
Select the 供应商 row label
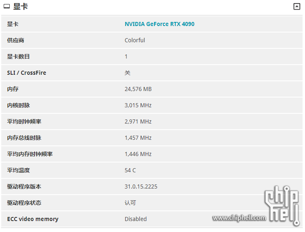click(15, 40)
